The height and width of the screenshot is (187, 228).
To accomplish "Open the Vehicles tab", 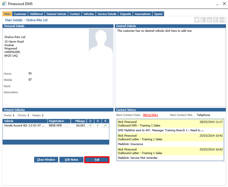I will pyautogui.click(x=89, y=14).
